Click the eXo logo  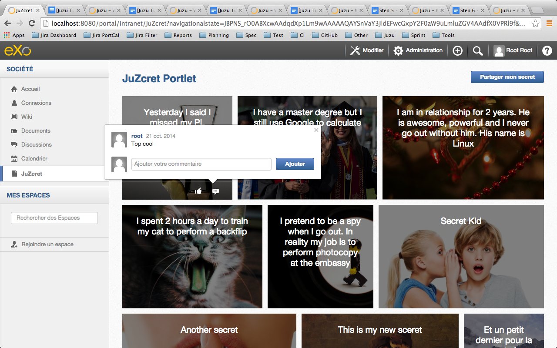[17, 51]
